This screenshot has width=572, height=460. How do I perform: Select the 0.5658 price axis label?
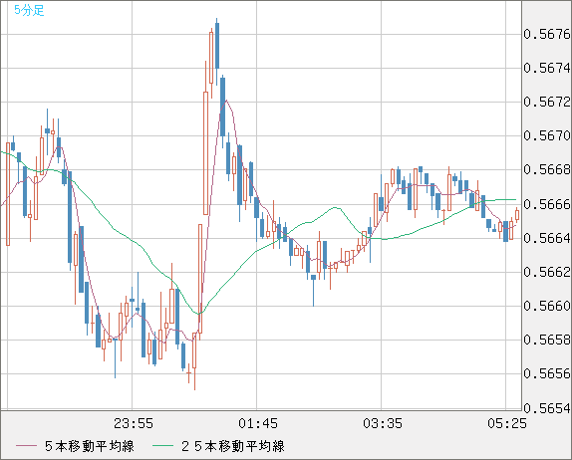click(x=547, y=340)
